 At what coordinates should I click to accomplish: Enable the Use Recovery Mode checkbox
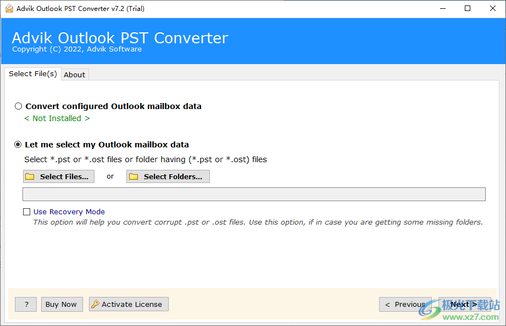click(x=27, y=211)
